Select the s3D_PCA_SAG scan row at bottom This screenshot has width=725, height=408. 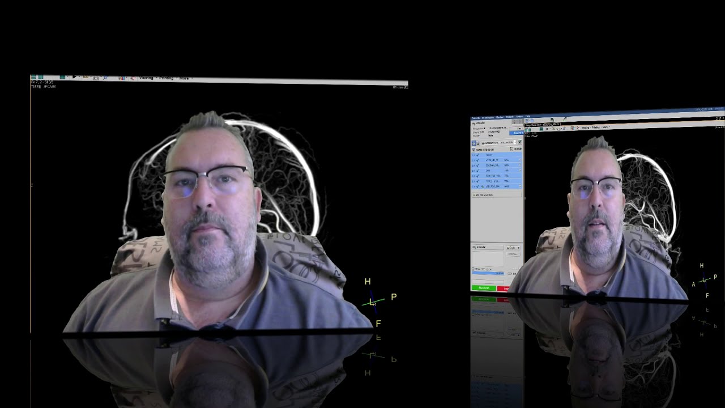click(497, 186)
